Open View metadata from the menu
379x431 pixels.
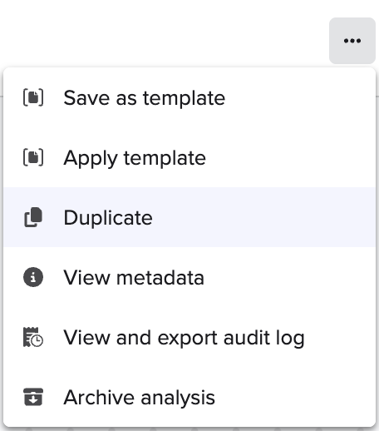coord(189,277)
